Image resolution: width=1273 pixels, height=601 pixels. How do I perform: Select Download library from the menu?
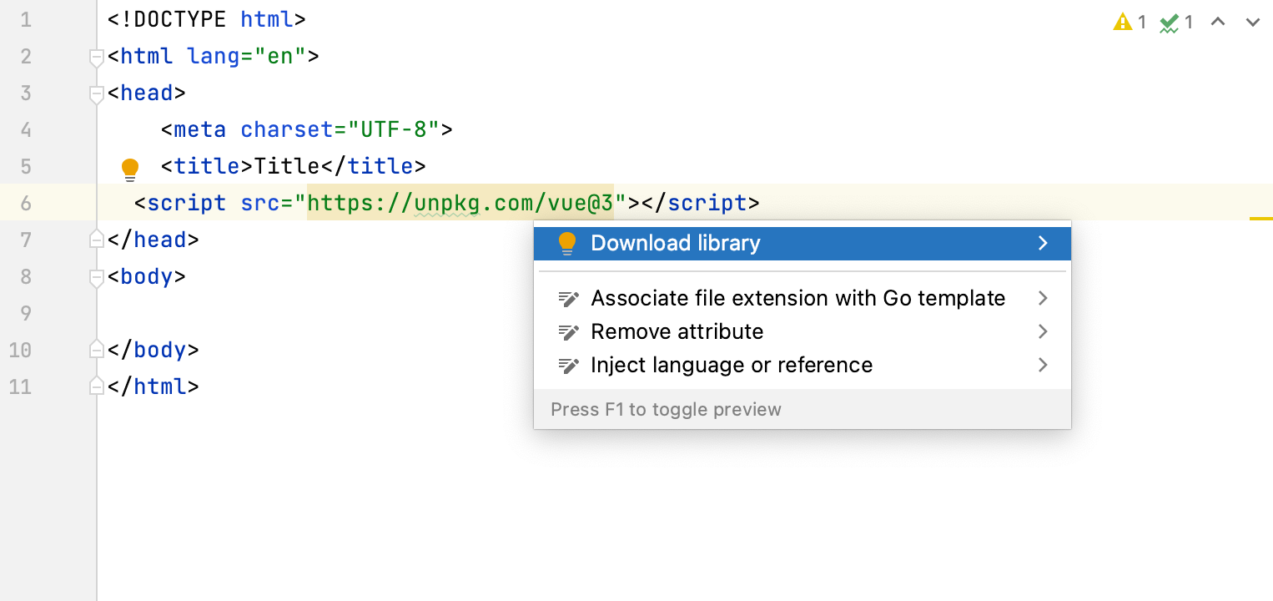click(x=676, y=243)
